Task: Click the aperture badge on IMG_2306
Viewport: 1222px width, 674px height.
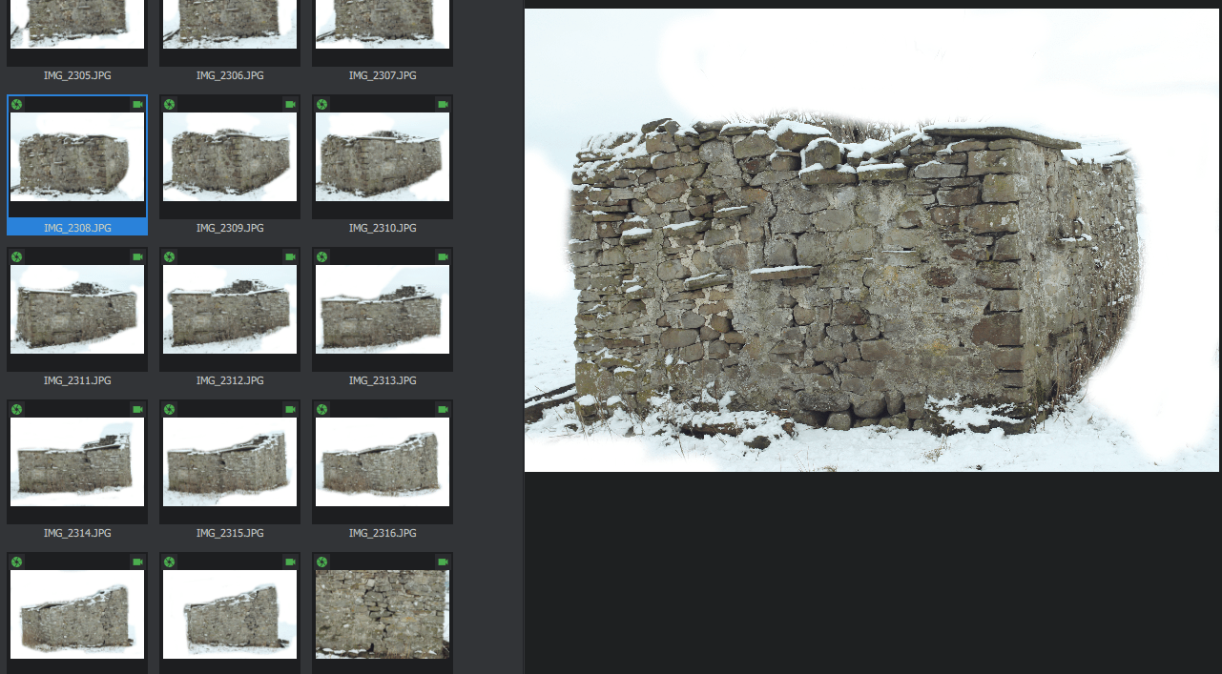Action: 168,5
